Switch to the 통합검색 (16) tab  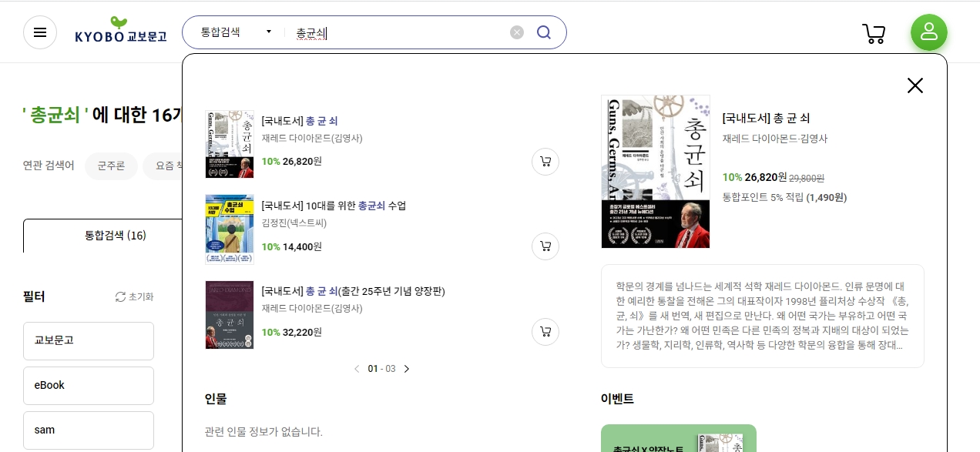(116, 236)
